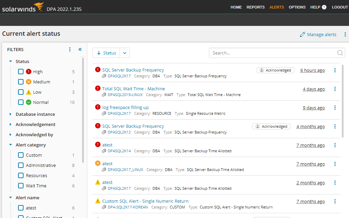
Task: Select OPTIONS in the top navigation
Action: pyautogui.click(x=297, y=7)
